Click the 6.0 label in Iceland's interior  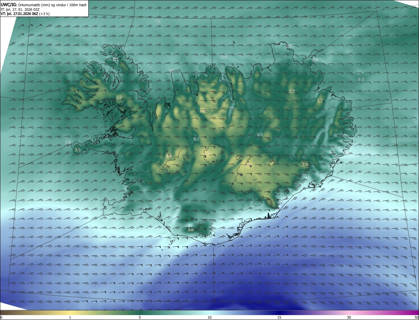(x=260, y=135)
